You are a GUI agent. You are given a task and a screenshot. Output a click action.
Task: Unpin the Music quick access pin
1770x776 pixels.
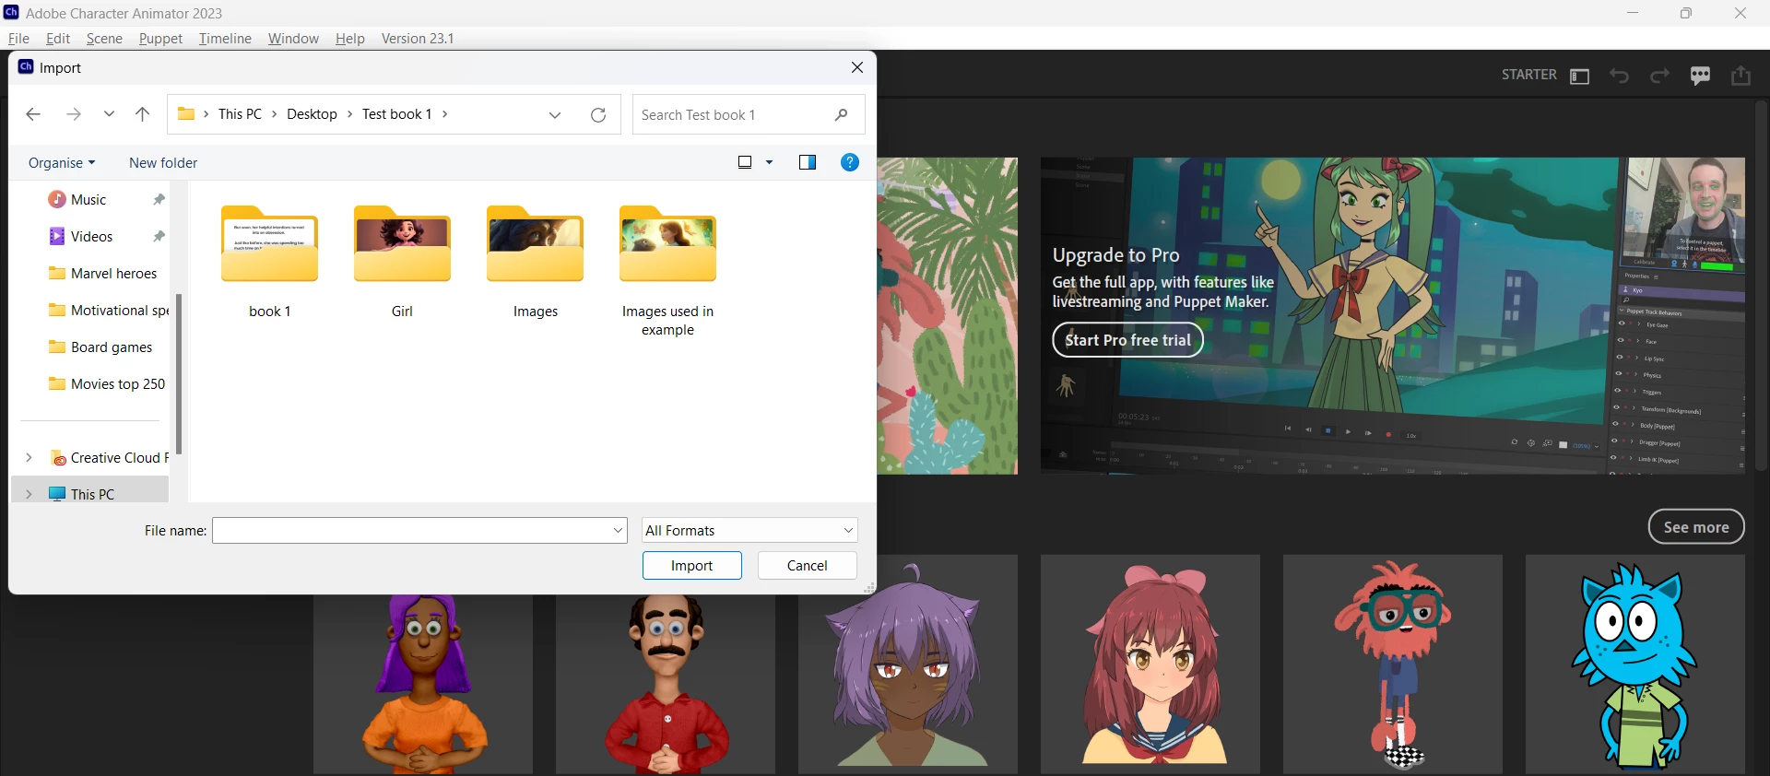159,199
